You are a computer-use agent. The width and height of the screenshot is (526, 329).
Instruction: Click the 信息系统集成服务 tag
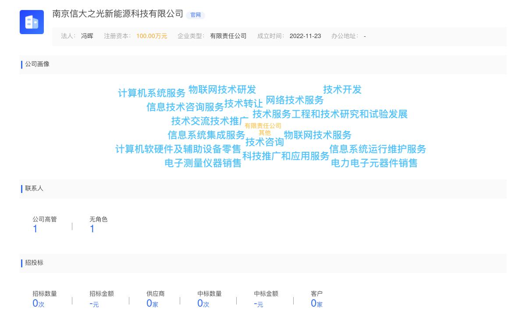click(206, 135)
